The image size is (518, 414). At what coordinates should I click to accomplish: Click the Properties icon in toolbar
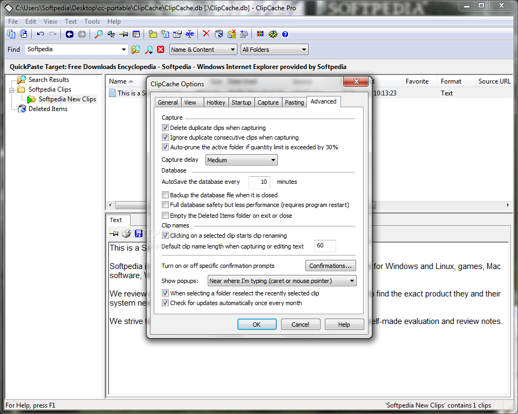tap(178, 34)
